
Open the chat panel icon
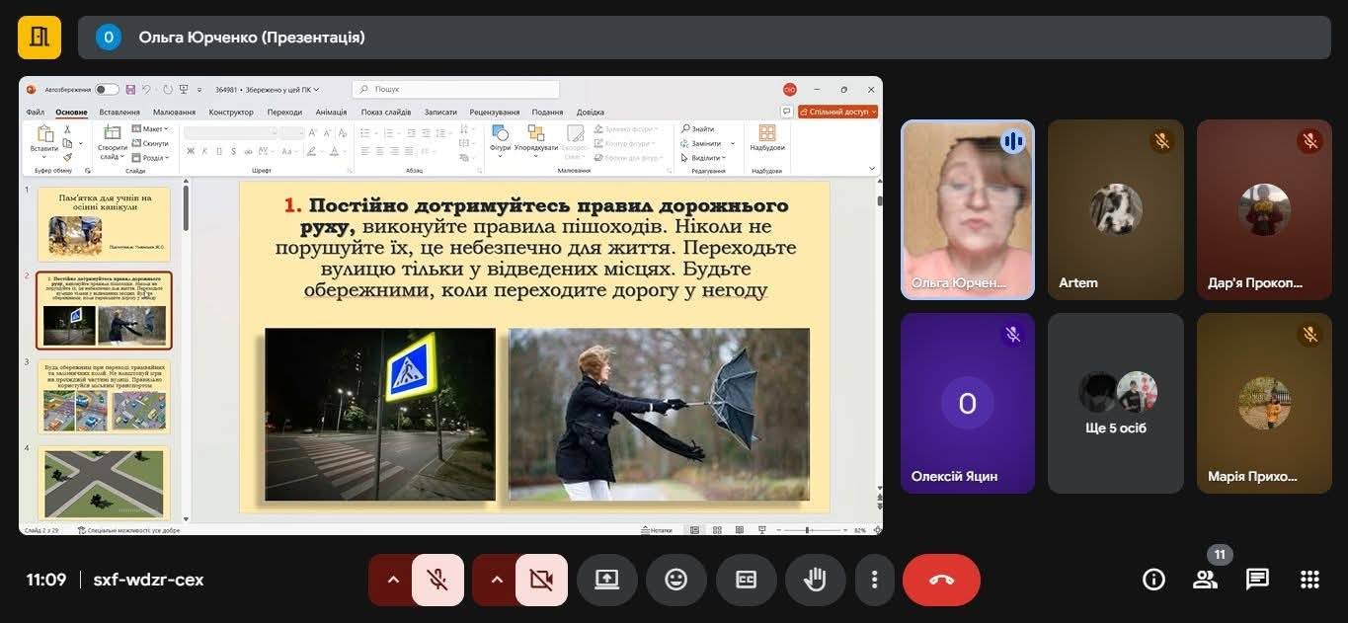1257,580
